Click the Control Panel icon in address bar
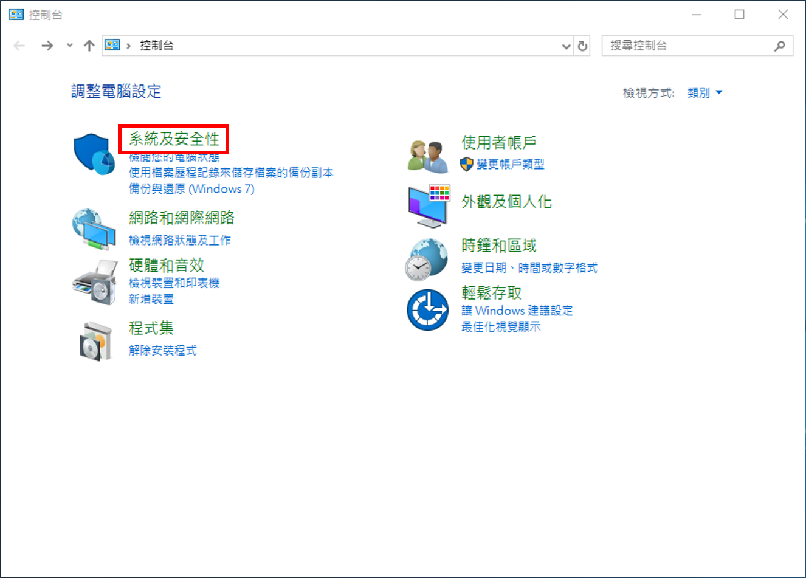 coord(112,45)
